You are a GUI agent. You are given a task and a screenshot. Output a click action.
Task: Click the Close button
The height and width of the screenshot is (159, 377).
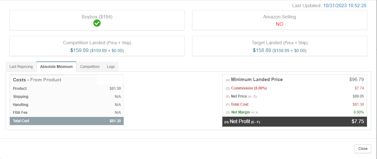363,149
